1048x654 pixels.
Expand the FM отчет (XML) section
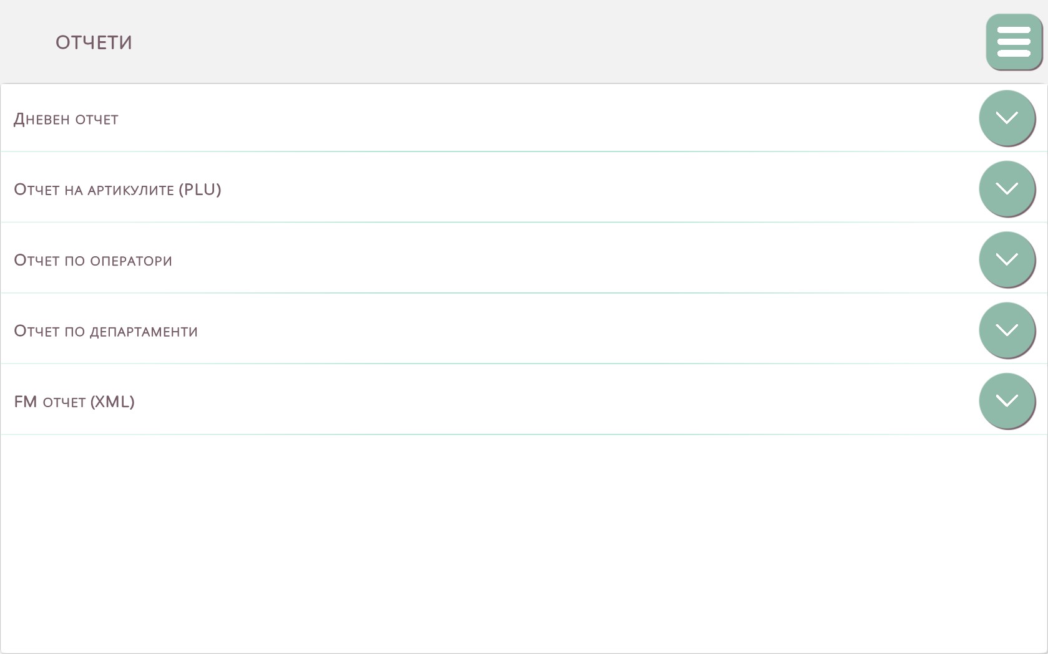(x=1006, y=400)
